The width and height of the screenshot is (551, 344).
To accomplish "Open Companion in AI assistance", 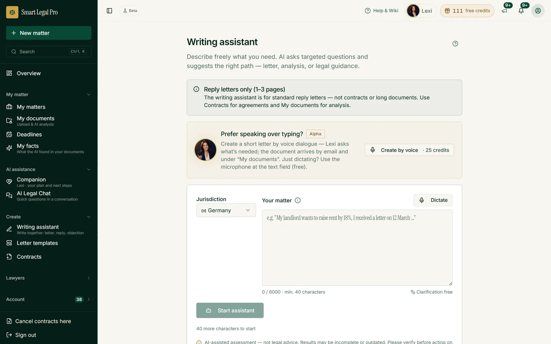I will pyautogui.click(x=49, y=182).
